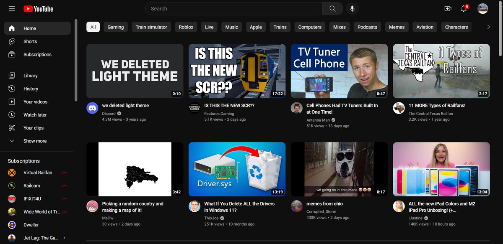
Task: Select the Roblox filter chip
Action: click(x=186, y=27)
